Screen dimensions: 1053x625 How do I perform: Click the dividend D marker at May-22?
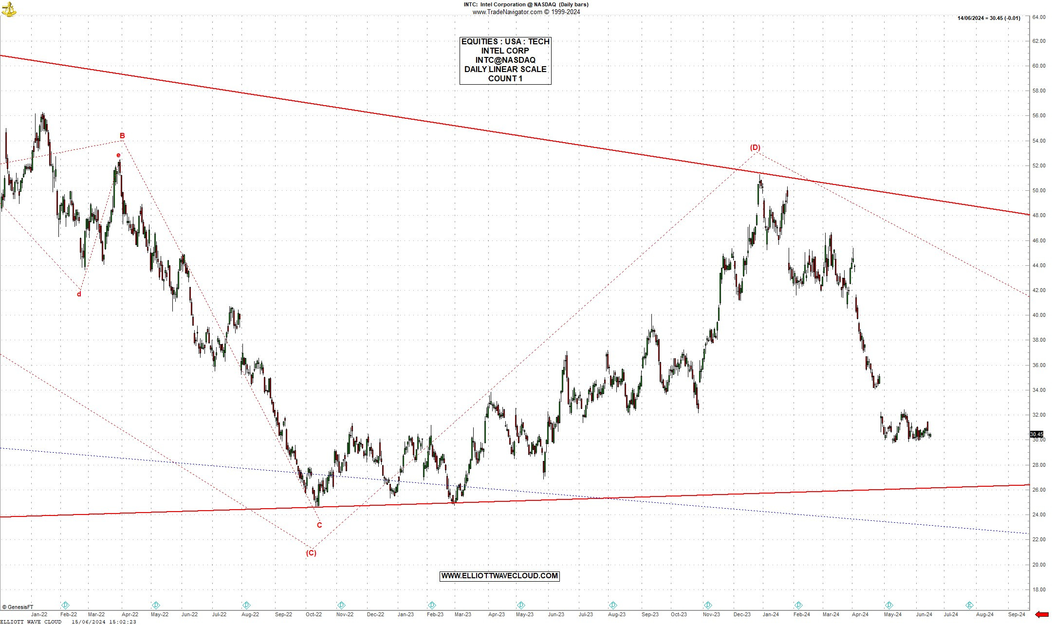click(156, 605)
